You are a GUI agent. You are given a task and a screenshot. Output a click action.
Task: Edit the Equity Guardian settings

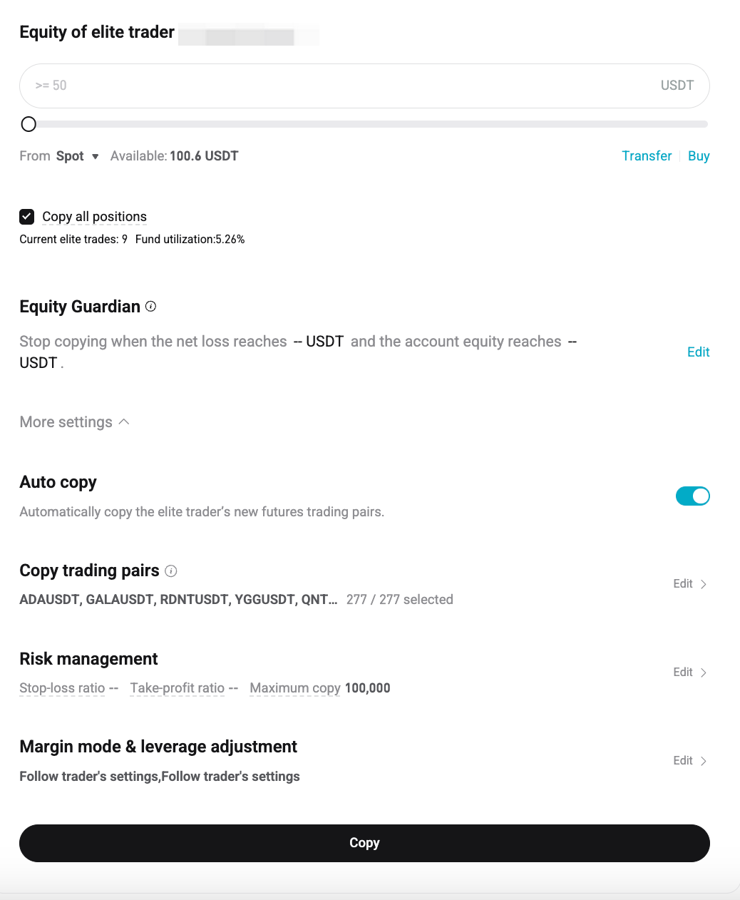pyautogui.click(x=698, y=352)
